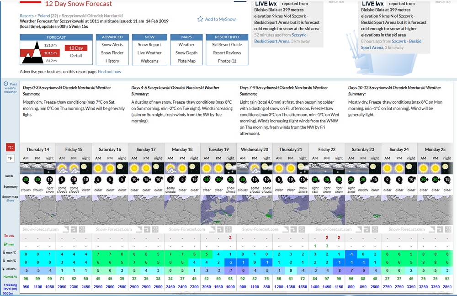Open Past week's weather clock icon

pos(6,84)
